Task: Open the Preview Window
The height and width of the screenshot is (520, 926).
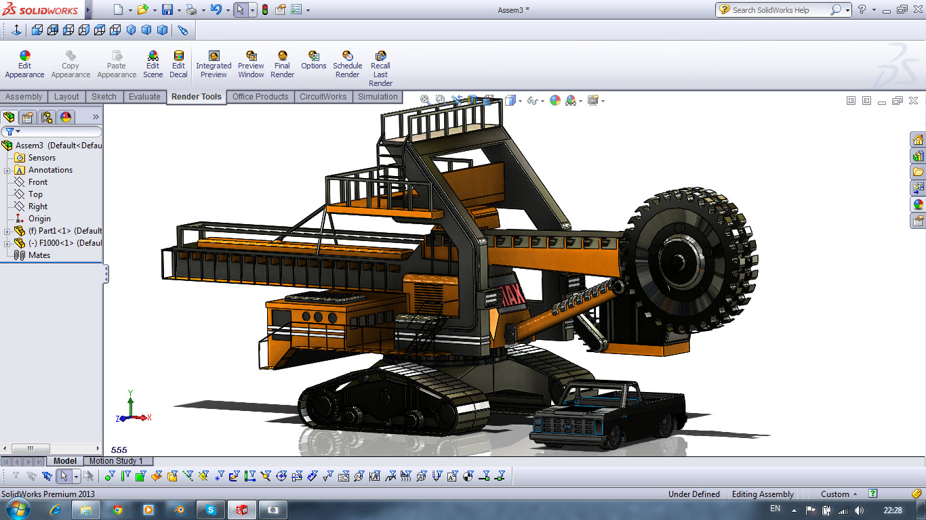Action: 251,64
